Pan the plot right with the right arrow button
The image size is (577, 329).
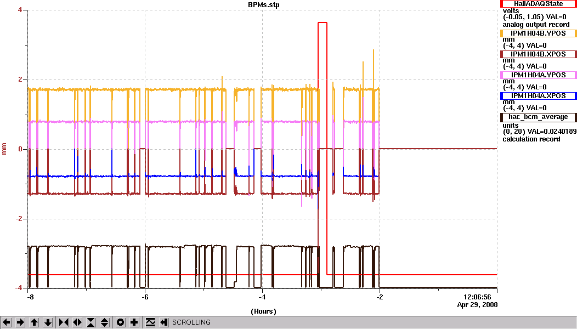pyautogui.click(x=21, y=322)
